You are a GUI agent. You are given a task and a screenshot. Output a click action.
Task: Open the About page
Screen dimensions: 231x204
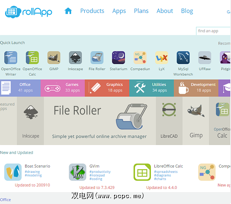(165, 11)
